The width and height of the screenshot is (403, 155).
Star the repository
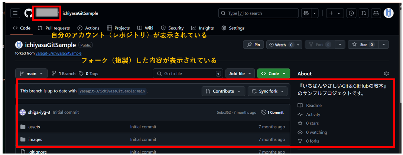coord(363,45)
